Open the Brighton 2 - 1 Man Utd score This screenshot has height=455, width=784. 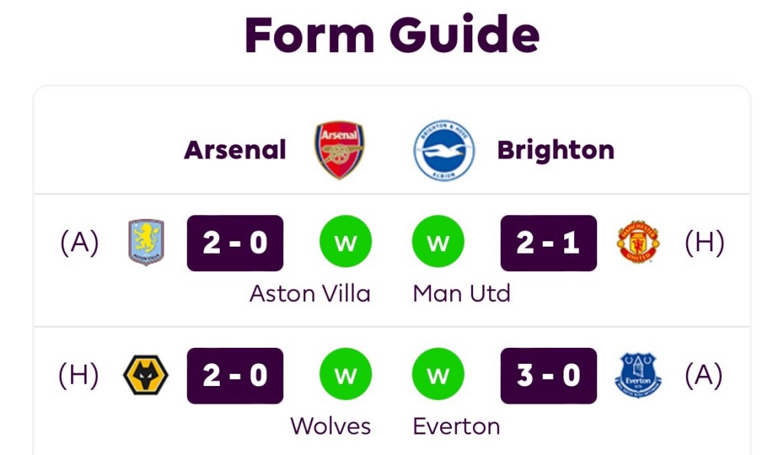(548, 243)
